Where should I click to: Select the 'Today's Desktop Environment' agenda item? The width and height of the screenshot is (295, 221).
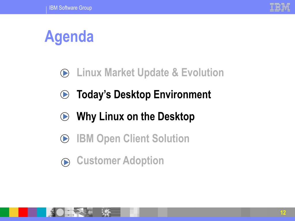click(144, 95)
